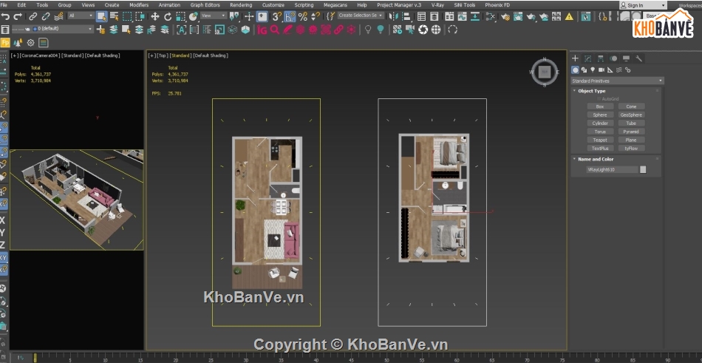Click the object color swatch
This screenshot has width=702, height=363.
point(643,169)
